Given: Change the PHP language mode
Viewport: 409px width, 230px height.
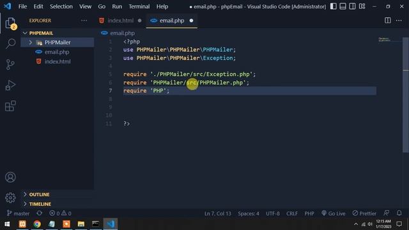Looking at the screenshot, I should [309, 213].
